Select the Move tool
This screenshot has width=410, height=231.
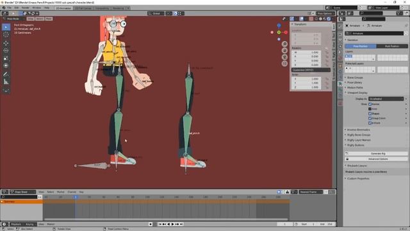pos(6,43)
